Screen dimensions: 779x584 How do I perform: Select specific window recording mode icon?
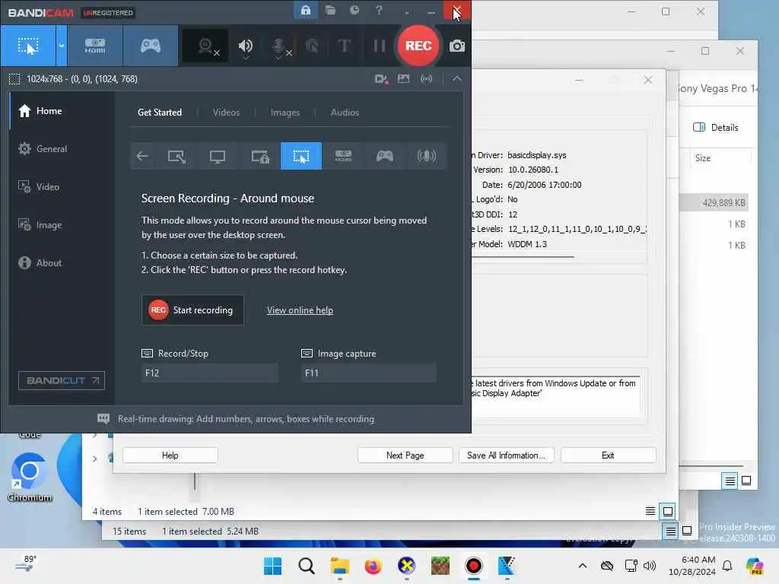click(x=259, y=156)
